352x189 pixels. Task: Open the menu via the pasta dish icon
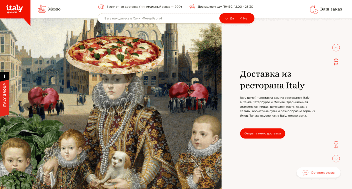pyautogui.click(x=42, y=9)
